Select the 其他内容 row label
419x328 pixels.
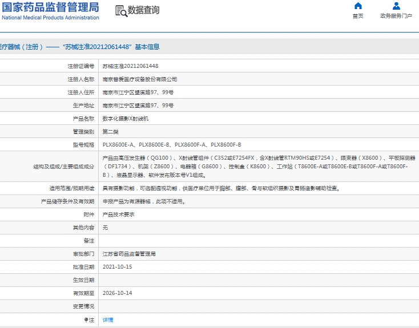[84, 228]
